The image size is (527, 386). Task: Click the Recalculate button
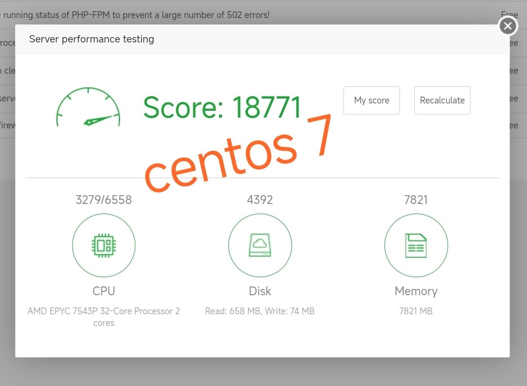(442, 100)
